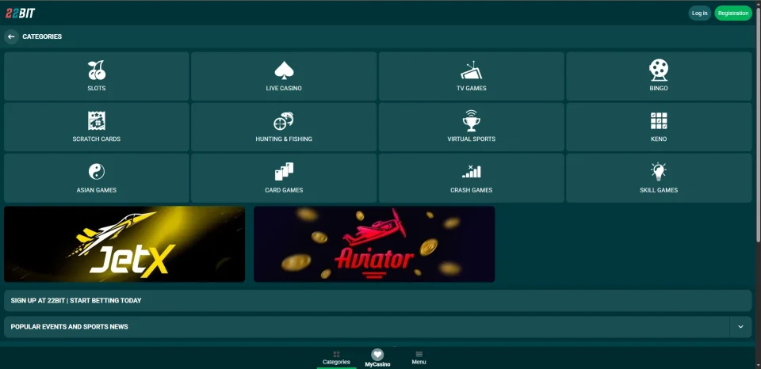Open the Card Games cards icon
Screen dimensions: 761x369
tap(284, 172)
